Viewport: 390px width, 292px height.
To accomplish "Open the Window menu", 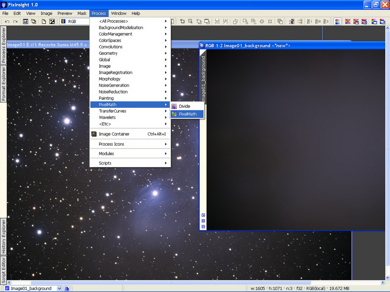I will coord(119,13).
